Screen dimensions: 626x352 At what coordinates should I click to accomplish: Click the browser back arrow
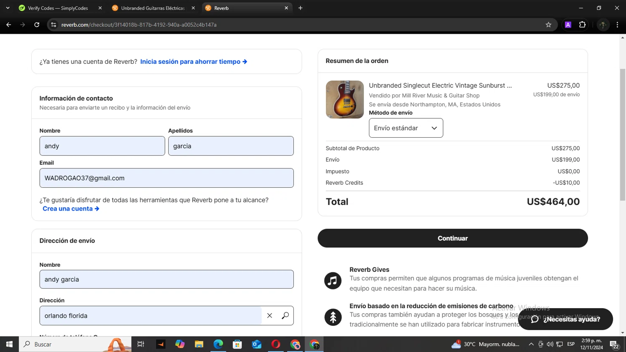(x=9, y=25)
